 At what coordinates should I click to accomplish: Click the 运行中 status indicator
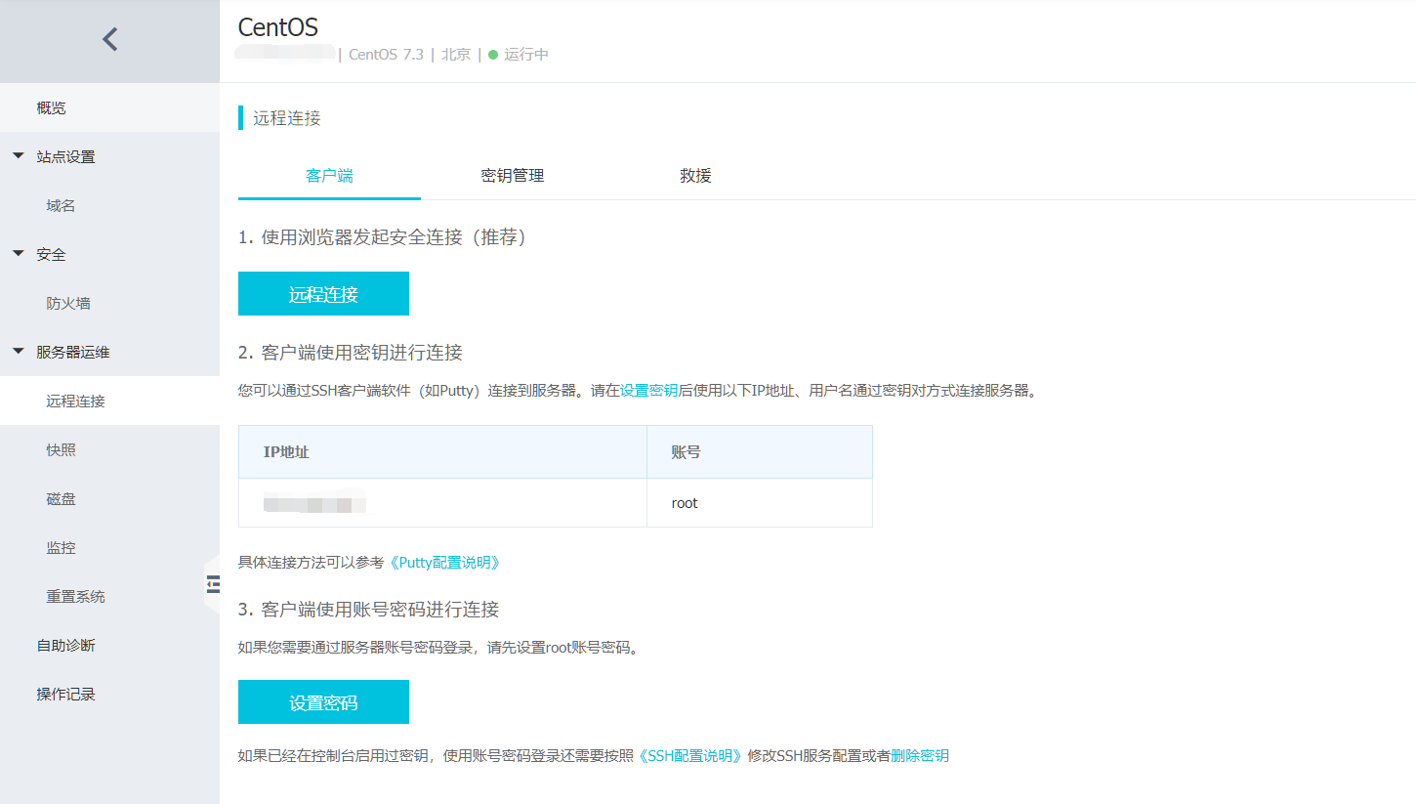[519, 55]
